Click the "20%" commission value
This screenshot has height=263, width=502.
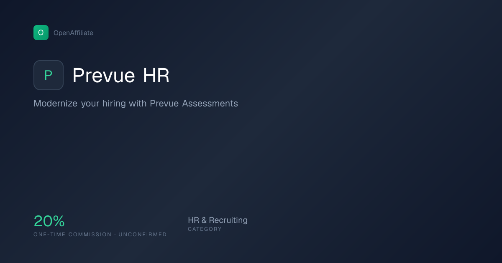pos(49,221)
